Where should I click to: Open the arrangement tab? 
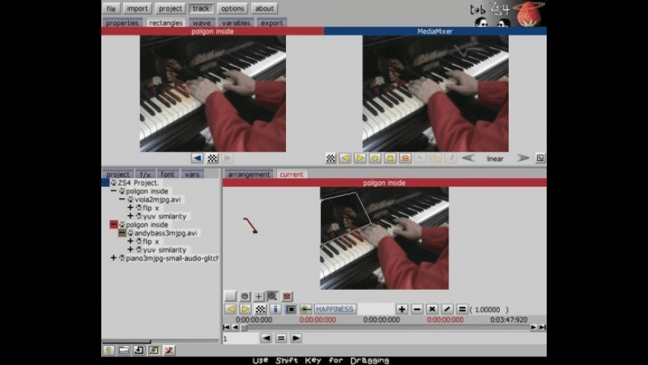tap(248, 174)
